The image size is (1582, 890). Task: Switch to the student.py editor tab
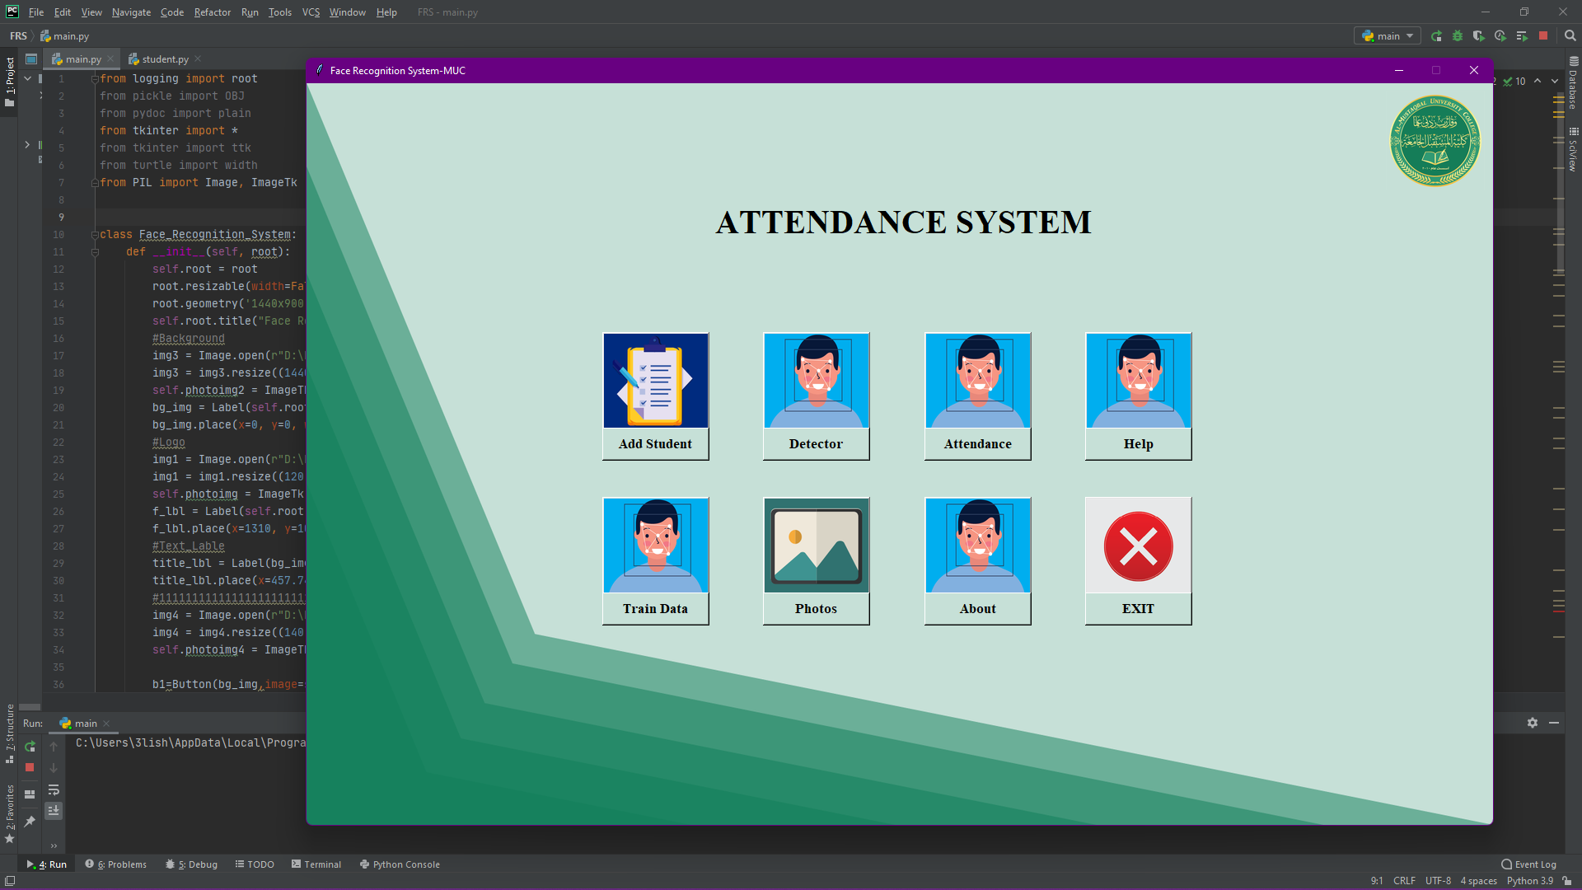(164, 59)
